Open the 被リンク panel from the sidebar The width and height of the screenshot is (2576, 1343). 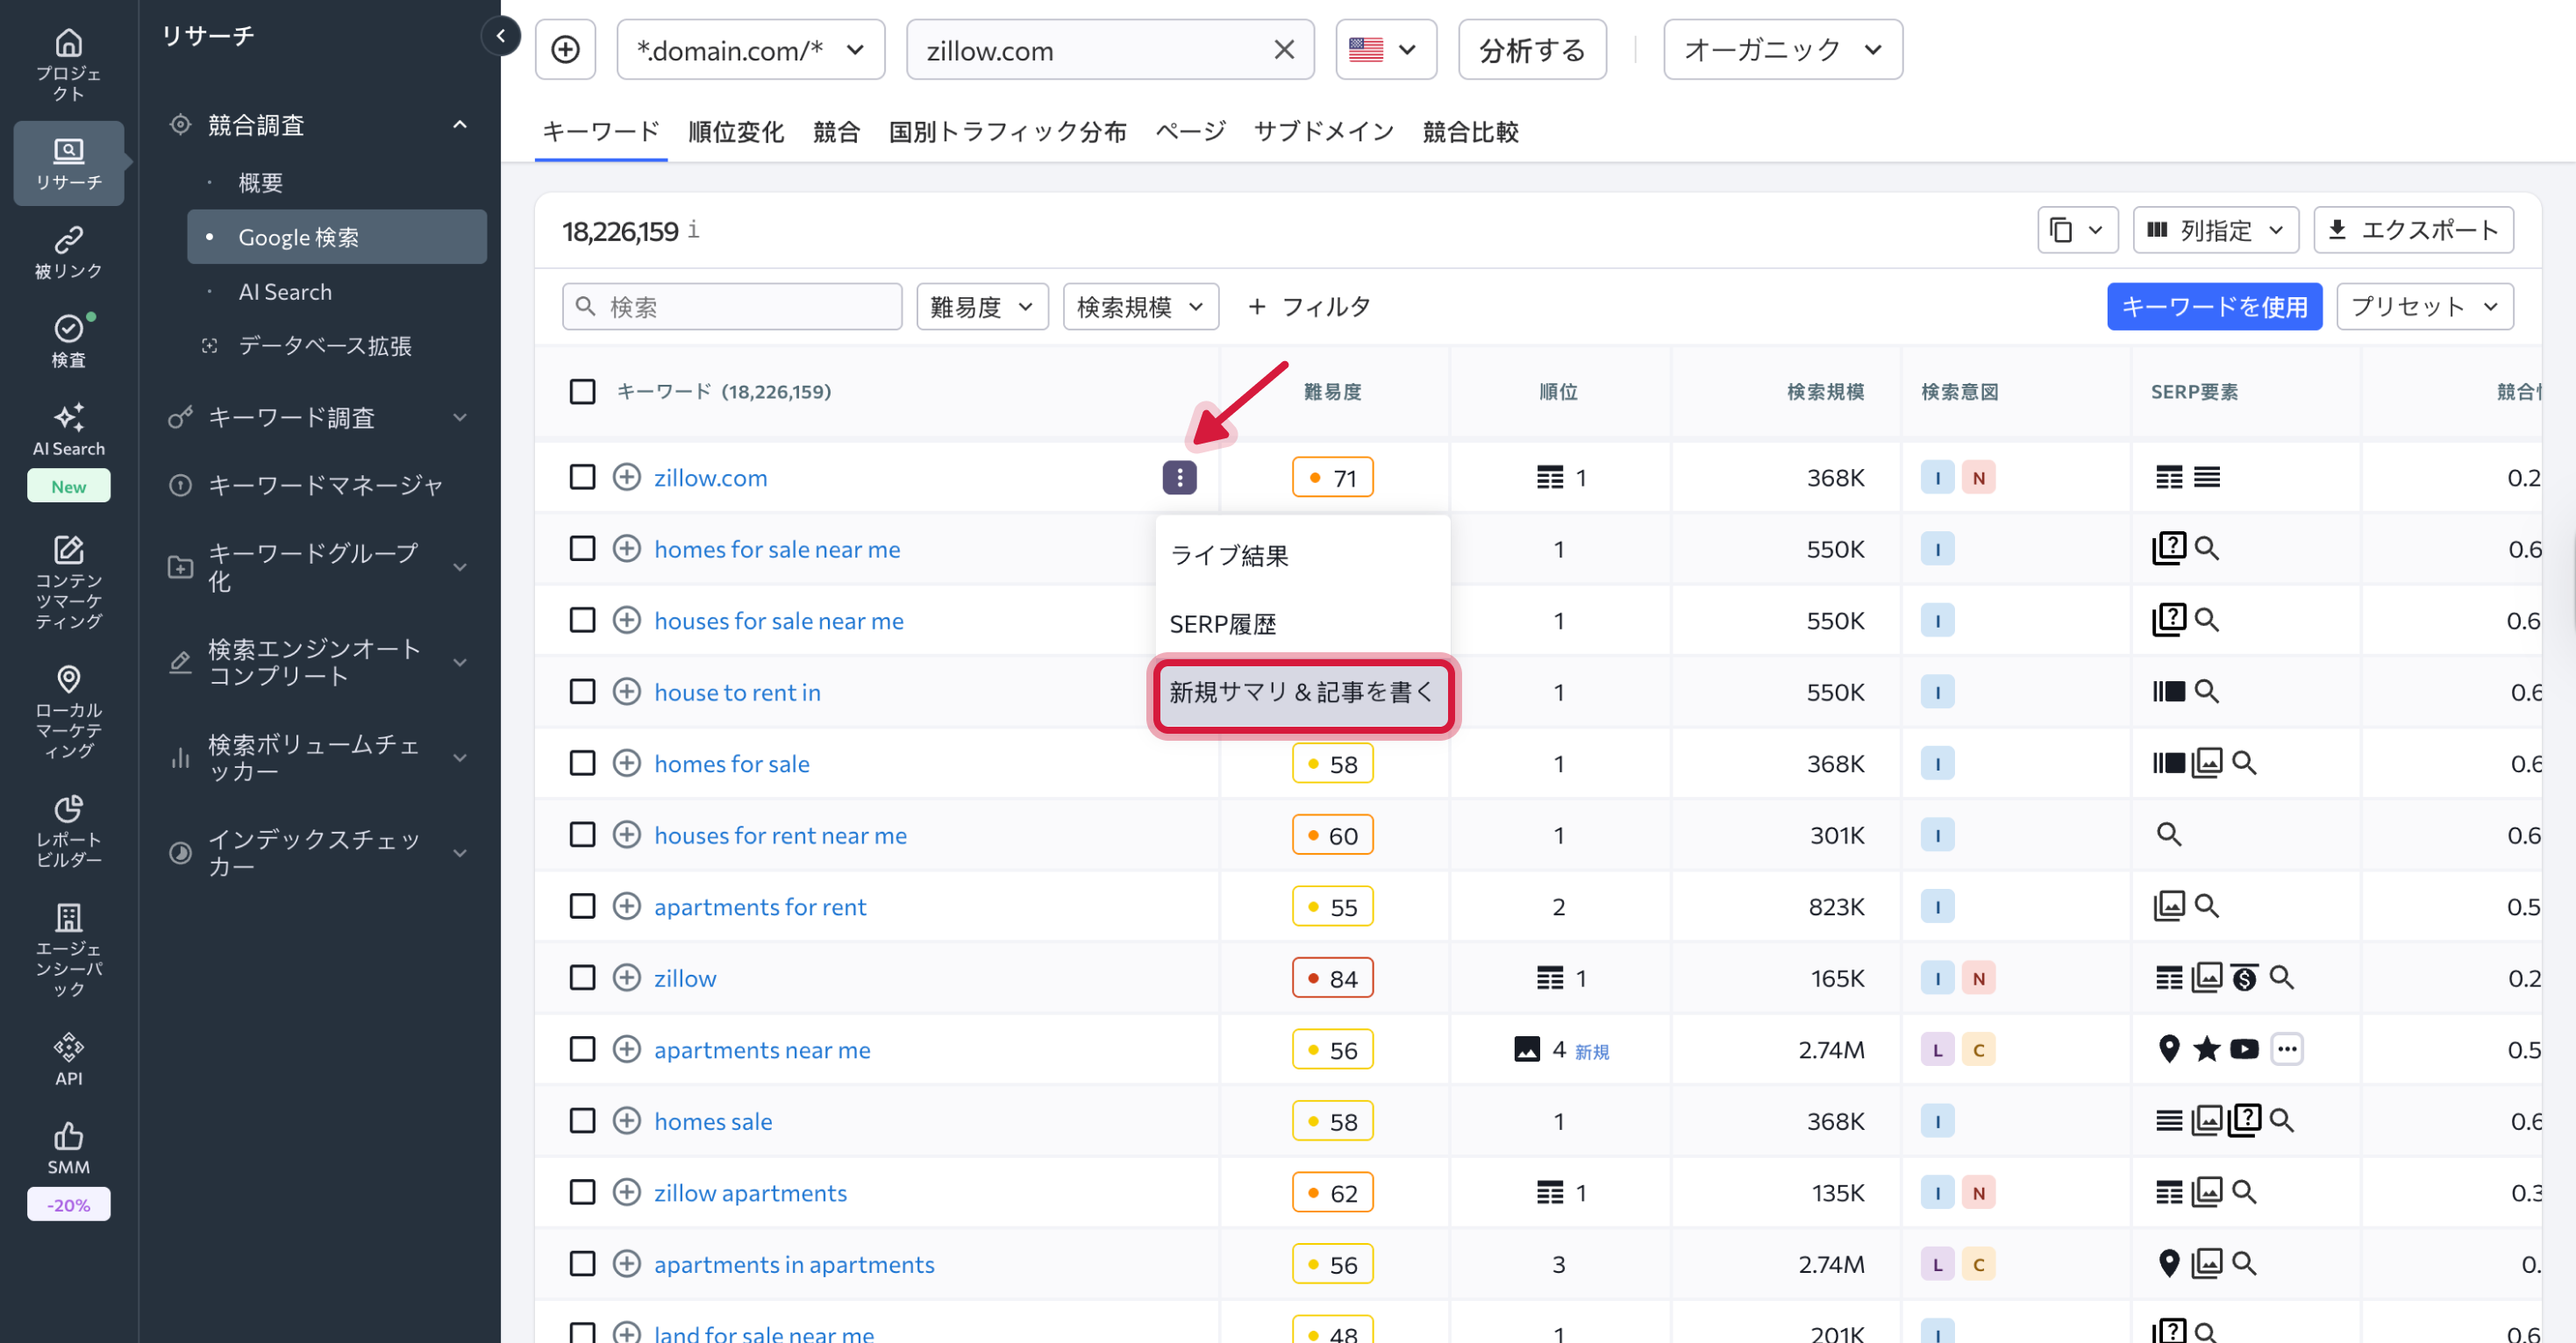68,250
